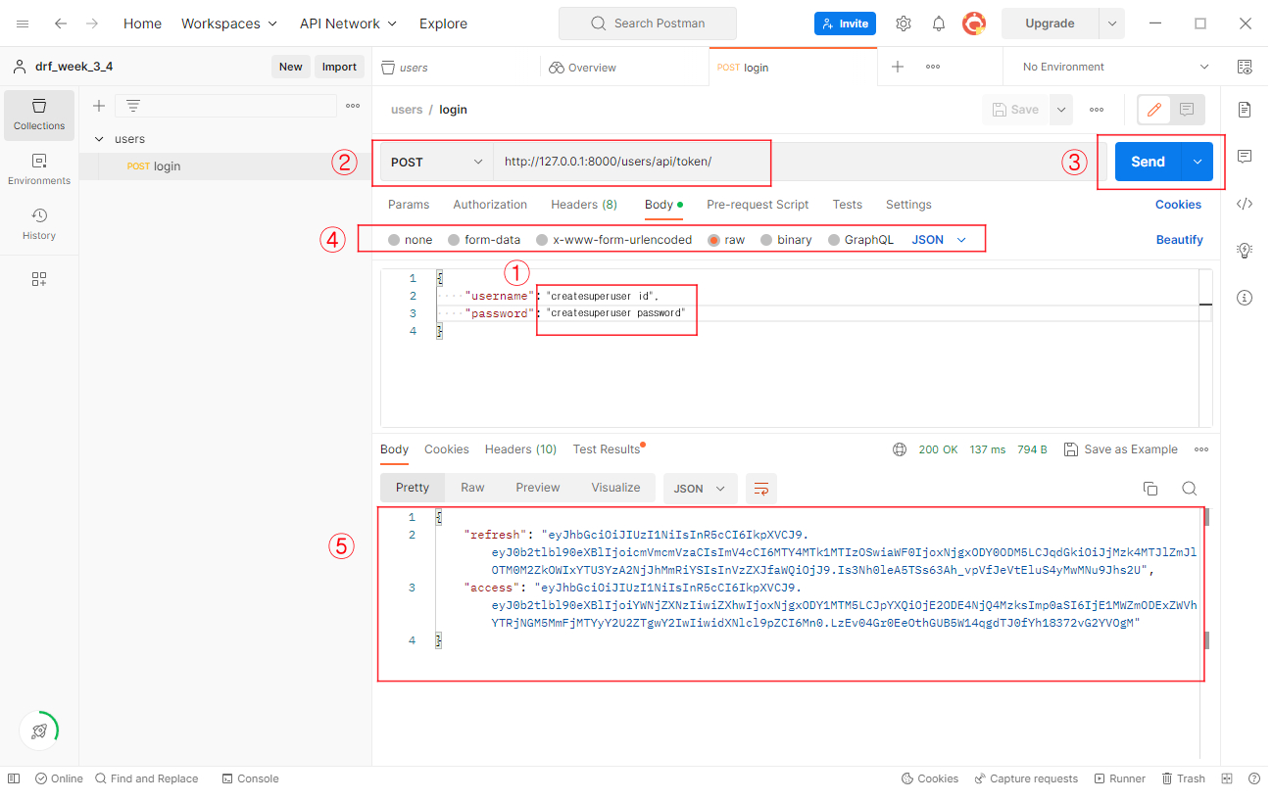The height and width of the screenshot is (801, 1272).
Task: Expand the Workspaces menu
Action: point(229,24)
